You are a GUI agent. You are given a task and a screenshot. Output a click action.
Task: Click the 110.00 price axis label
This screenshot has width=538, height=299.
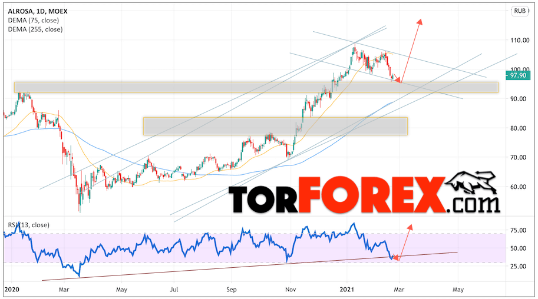(520, 40)
